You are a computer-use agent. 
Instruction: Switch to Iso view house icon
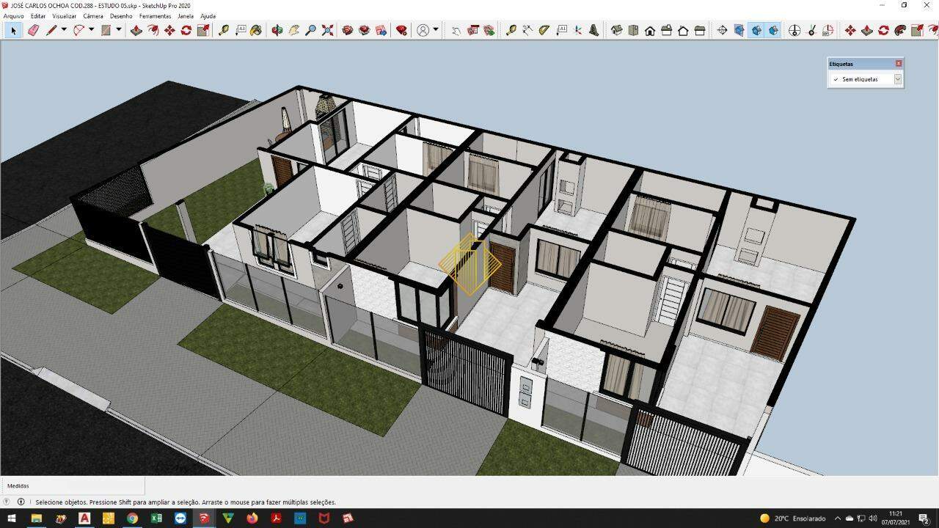(x=616, y=30)
